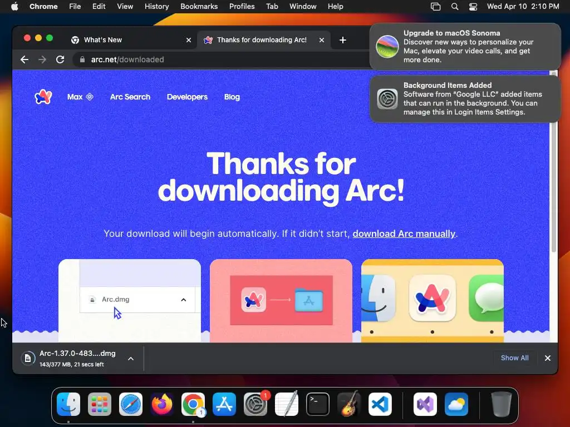The image size is (570, 427).
Task: Open the Bookmarks menu
Action: pos(199,6)
